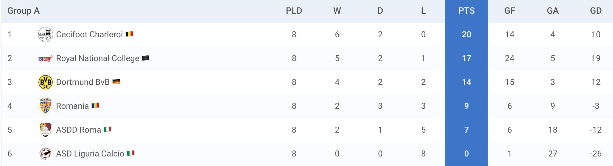Open the Cecifoot Charleroi team name
Screen dimensions: 613x166
click(89, 35)
